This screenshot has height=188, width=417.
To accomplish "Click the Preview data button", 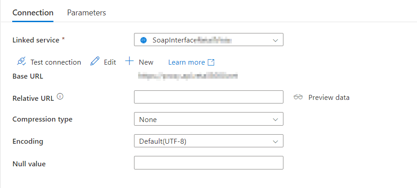I will 328,97.
